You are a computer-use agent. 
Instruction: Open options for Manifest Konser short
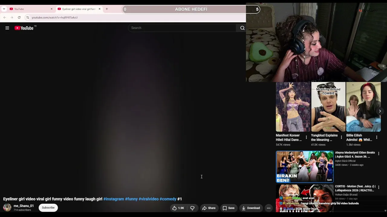point(306,137)
